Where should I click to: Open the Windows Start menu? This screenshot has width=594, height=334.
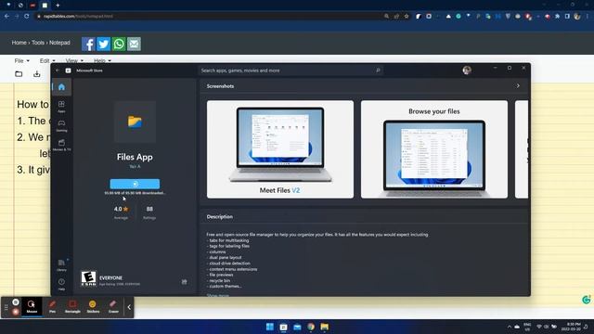270,327
